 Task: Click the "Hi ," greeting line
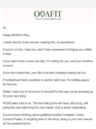pos(5,28)
